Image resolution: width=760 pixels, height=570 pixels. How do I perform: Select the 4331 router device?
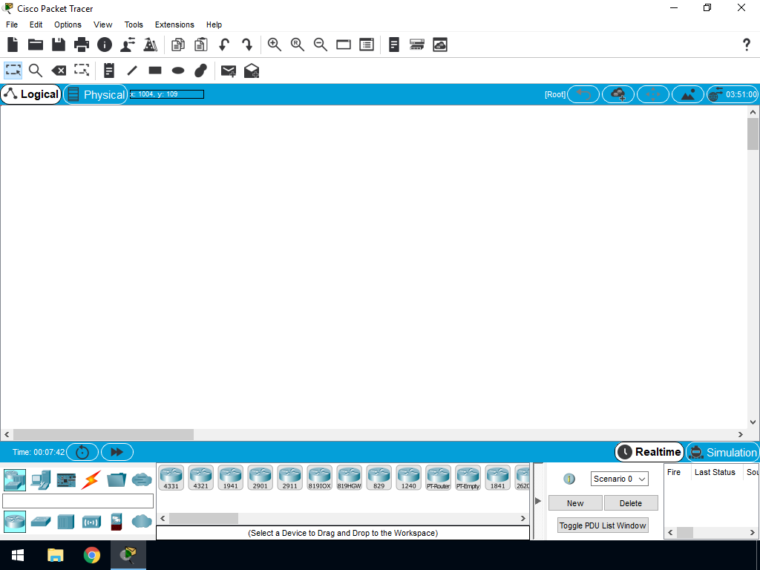point(171,477)
